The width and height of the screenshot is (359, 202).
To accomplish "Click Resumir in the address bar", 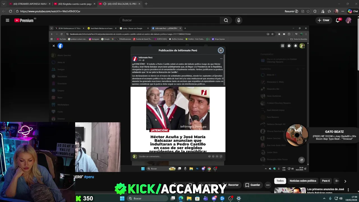I will [x=291, y=11].
